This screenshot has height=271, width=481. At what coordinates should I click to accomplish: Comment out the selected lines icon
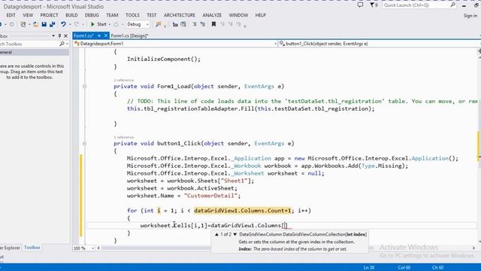(195, 24)
